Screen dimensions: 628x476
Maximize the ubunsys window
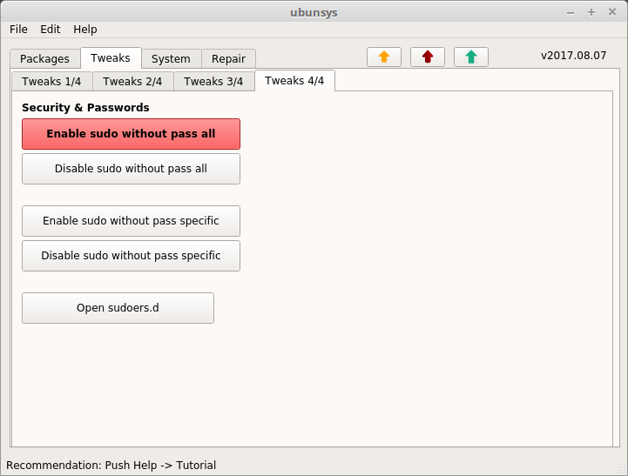pyautogui.click(x=591, y=12)
